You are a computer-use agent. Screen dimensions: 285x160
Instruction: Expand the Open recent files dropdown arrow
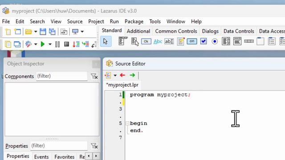(36, 32)
